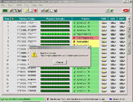Click the CLR column header
The height and width of the screenshot is (102, 133).
coord(112,19)
